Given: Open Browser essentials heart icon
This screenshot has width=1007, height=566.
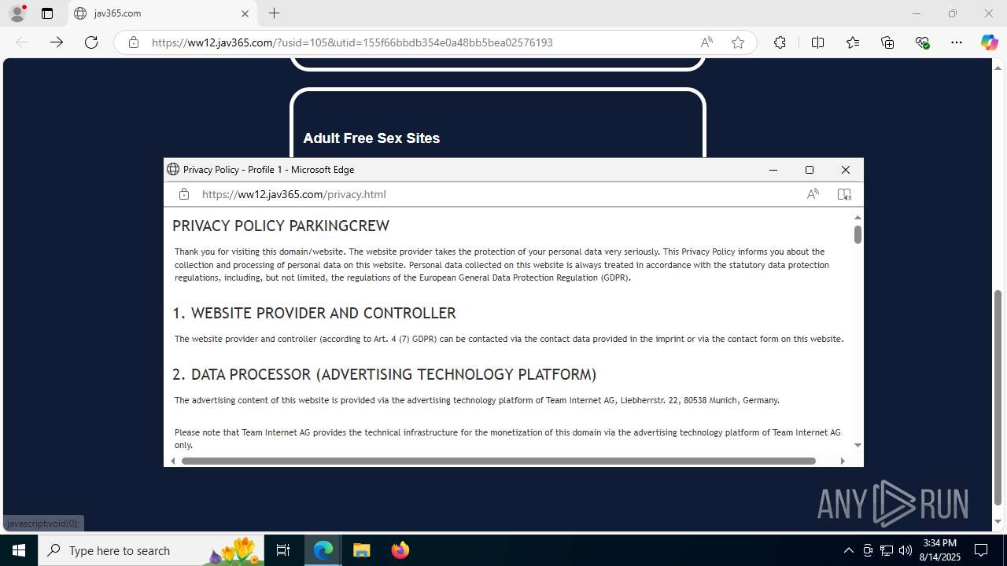Looking at the screenshot, I should coord(923,42).
